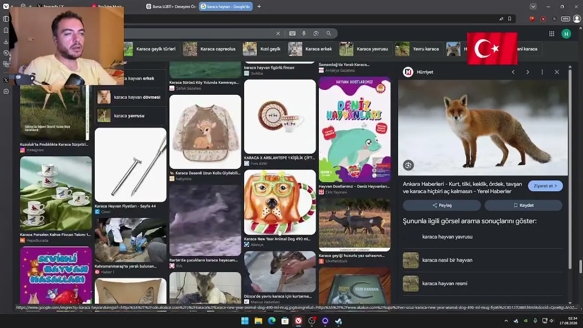583x328 pixels.
Task: Open Vivaldi browser from the taskbar
Action: click(x=298, y=321)
